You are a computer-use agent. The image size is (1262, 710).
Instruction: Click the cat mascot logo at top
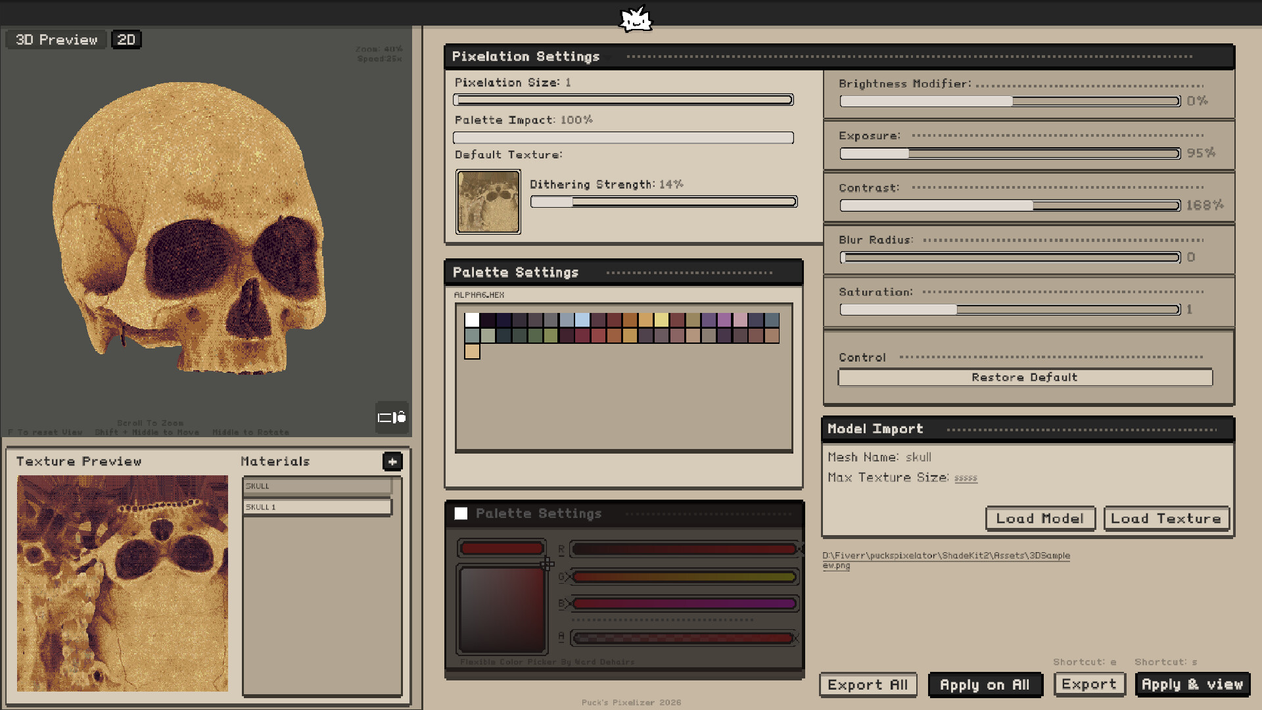pos(635,19)
